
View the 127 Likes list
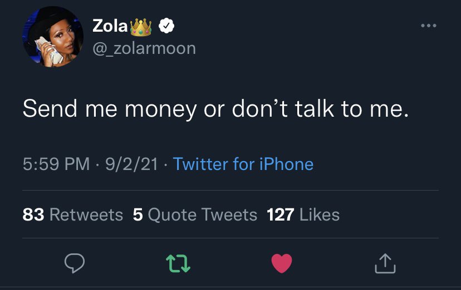pos(303,214)
